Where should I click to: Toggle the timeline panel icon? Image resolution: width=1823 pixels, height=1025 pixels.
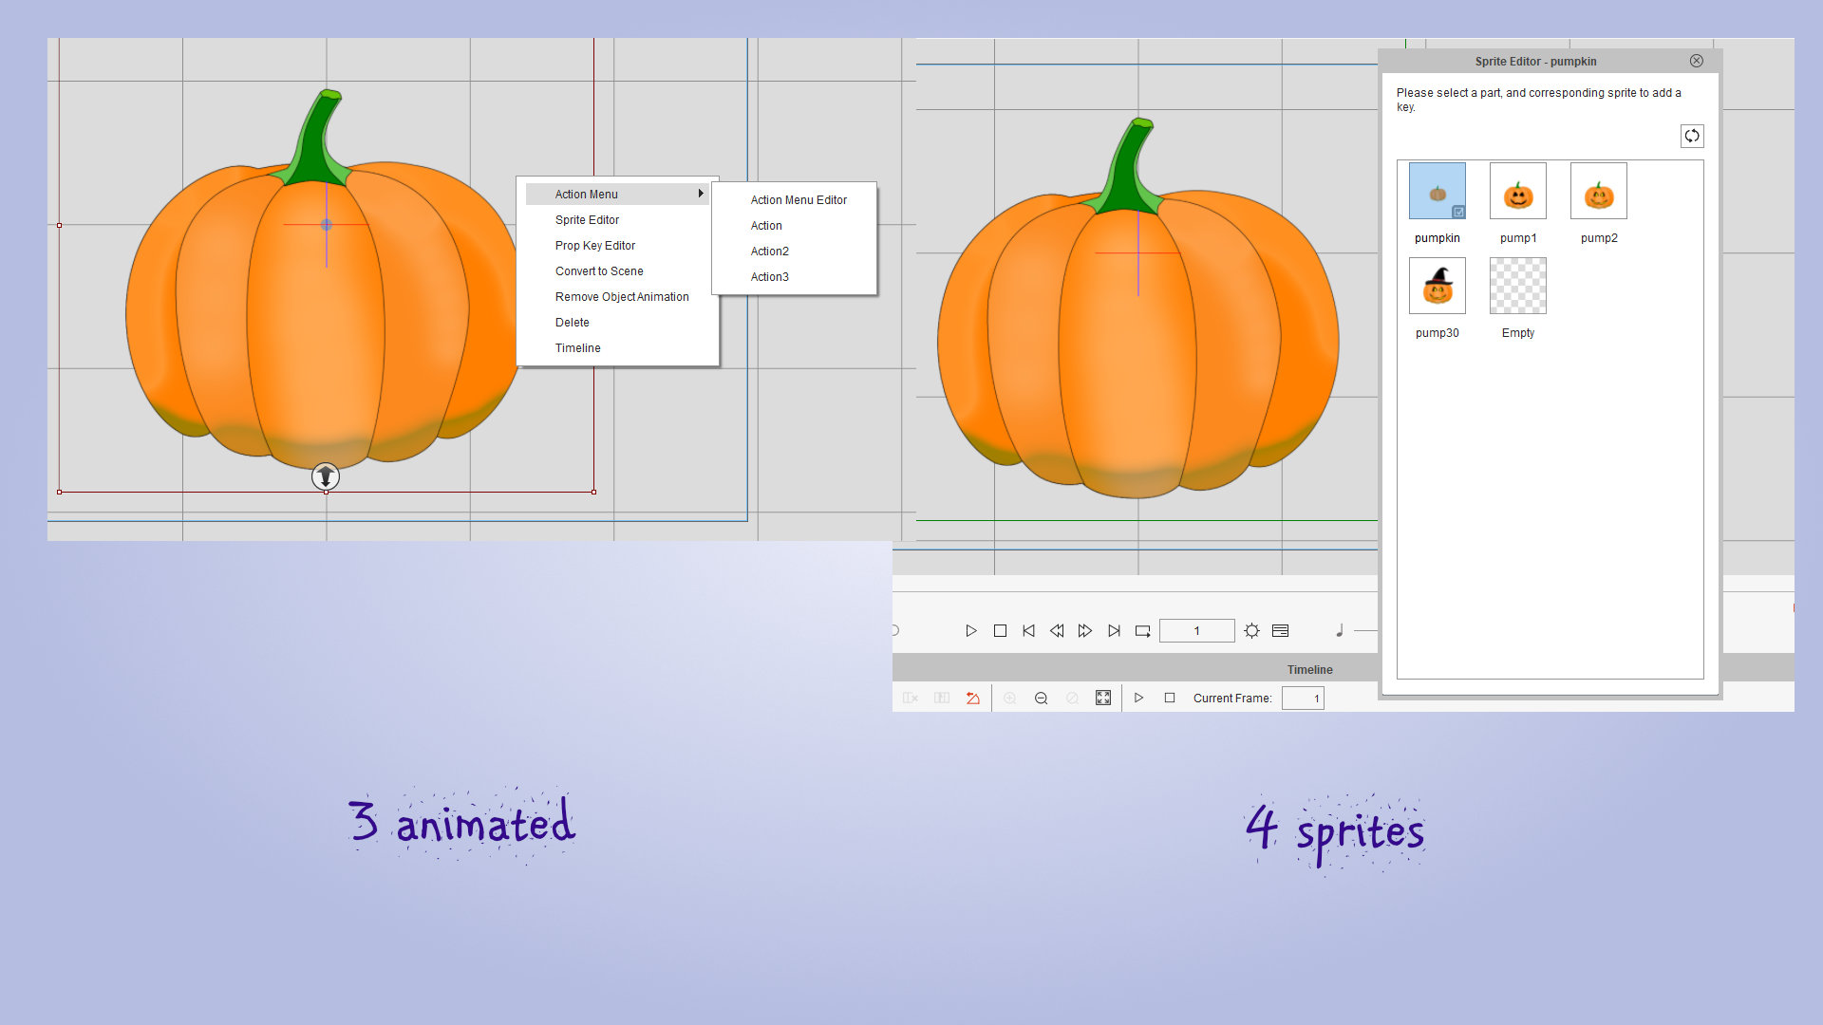[1281, 631]
